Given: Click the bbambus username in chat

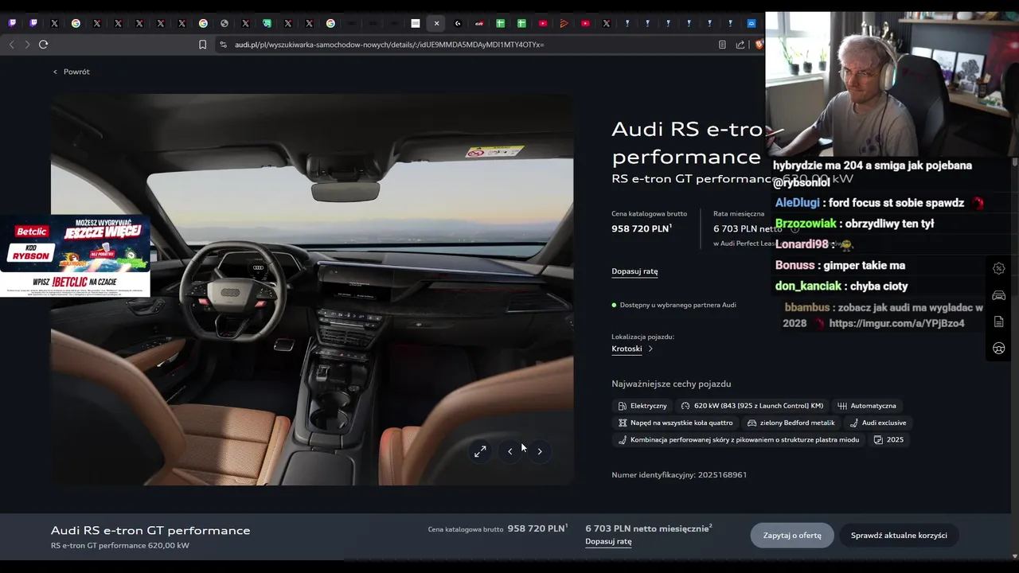Looking at the screenshot, I should point(808,307).
